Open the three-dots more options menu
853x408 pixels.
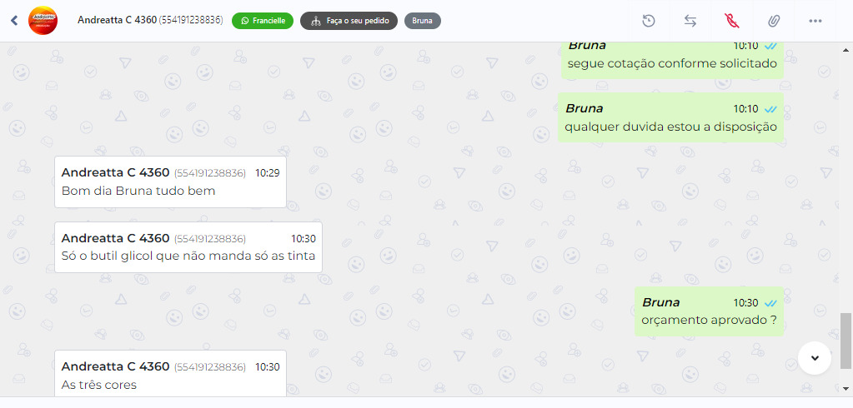(x=815, y=21)
